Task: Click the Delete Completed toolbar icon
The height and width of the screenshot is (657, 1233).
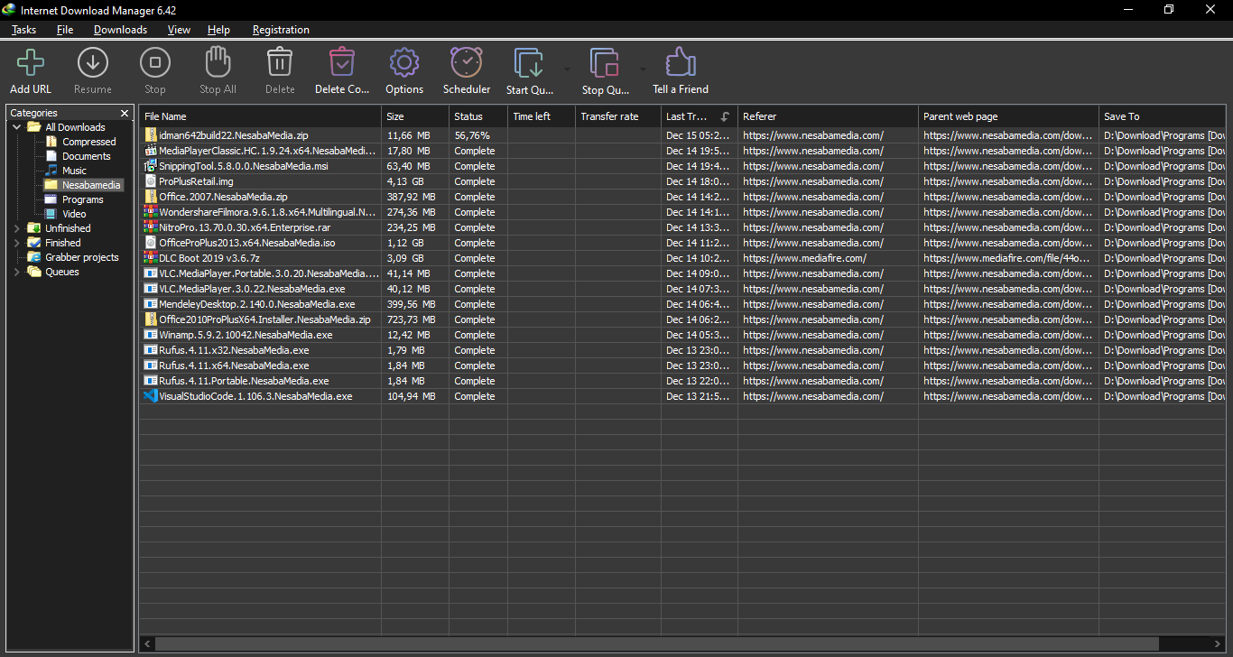Action: [342, 62]
